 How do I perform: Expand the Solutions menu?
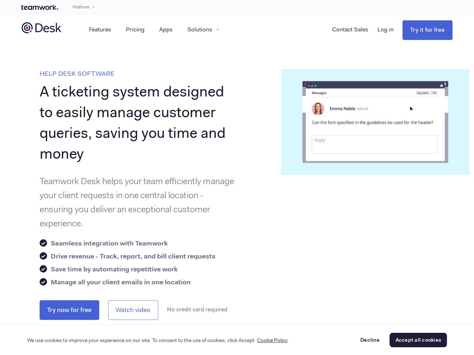pyautogui.click(x=200, y=30)
